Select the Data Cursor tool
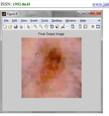This screenshot has height=116, width=109. [x=57, y=27]
